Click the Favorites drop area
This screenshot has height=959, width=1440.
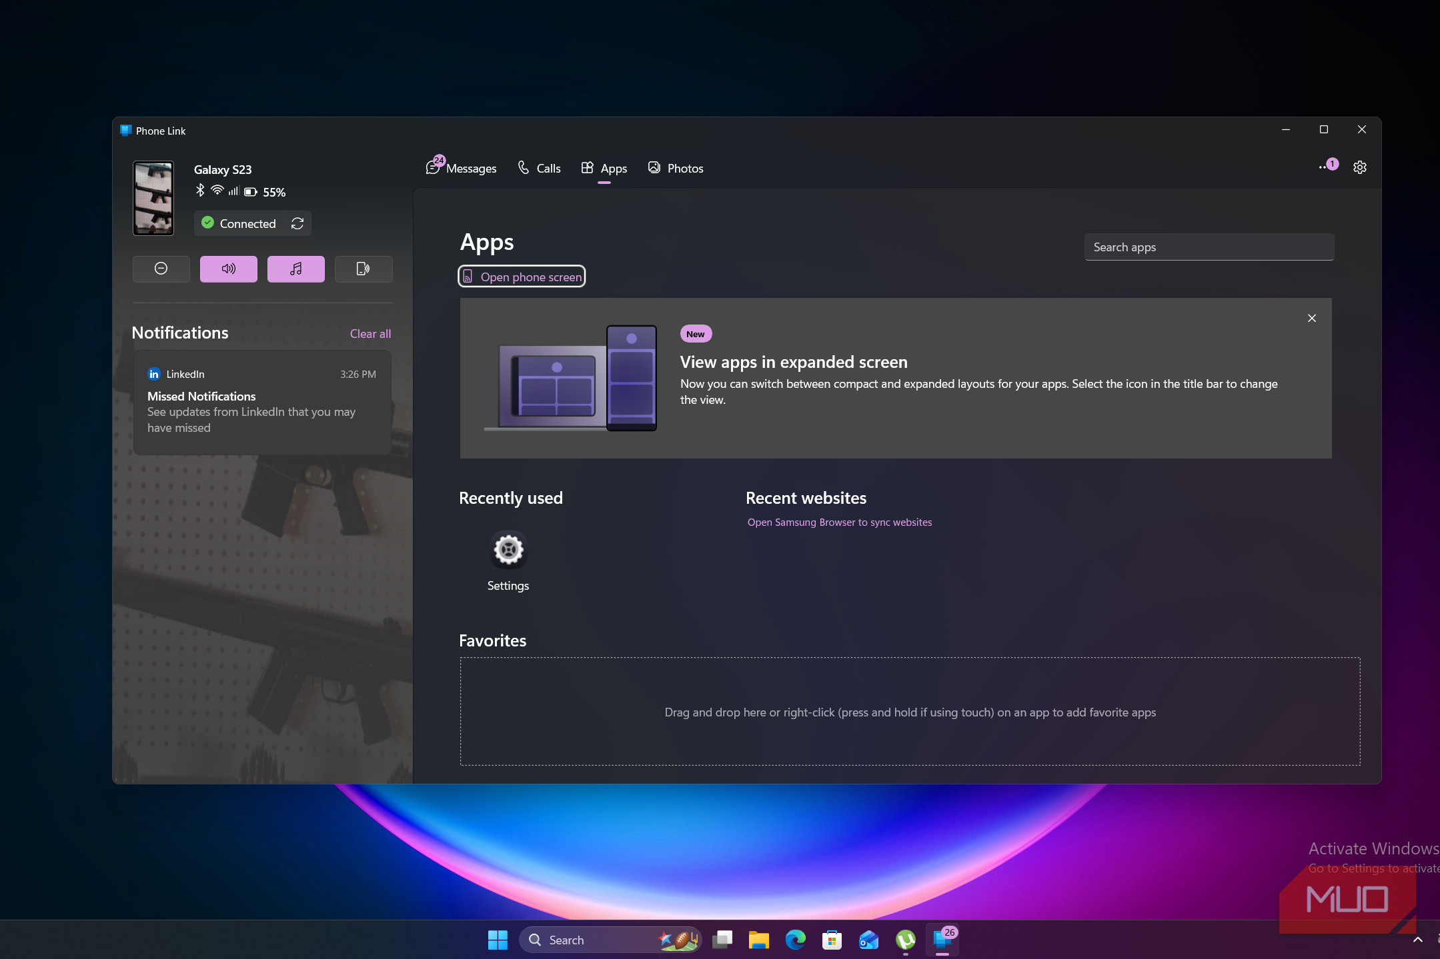pyautogui.click(x=910, y=712)
